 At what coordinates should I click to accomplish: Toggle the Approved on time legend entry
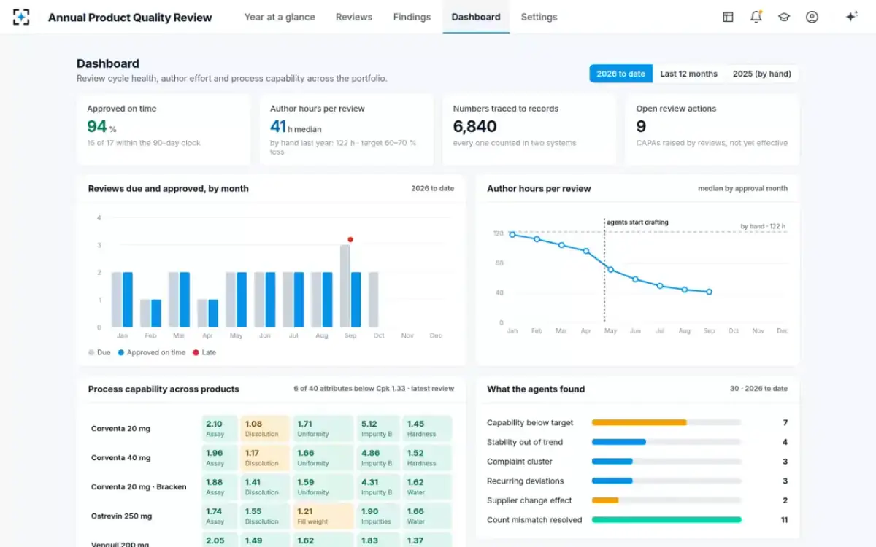tap(152, 352)
